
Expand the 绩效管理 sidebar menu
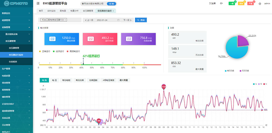coord(16,83)
